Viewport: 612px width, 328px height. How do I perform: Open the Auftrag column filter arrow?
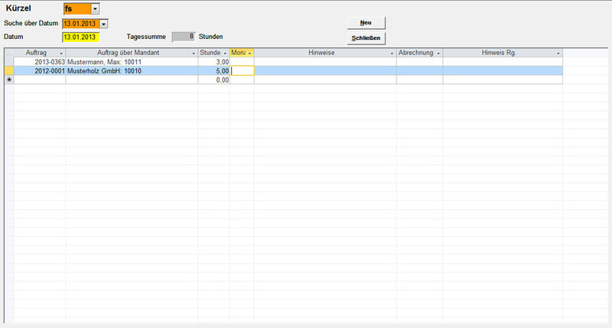point(61,53)
